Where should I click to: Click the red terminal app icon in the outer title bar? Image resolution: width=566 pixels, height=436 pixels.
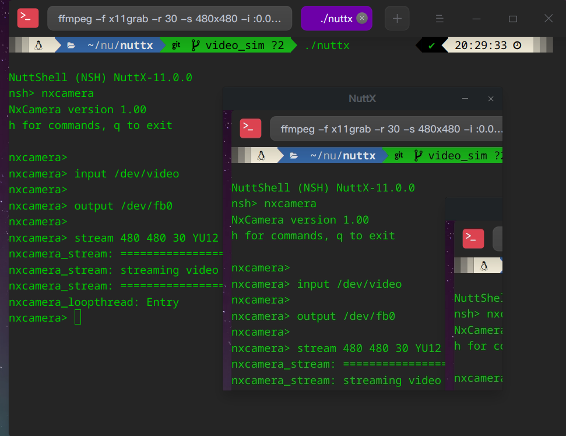coord(28,18)
